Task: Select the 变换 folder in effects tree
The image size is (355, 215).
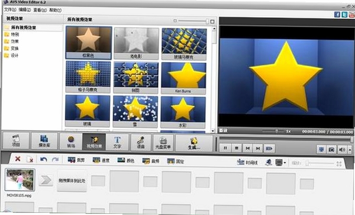Action: (15, 49)
